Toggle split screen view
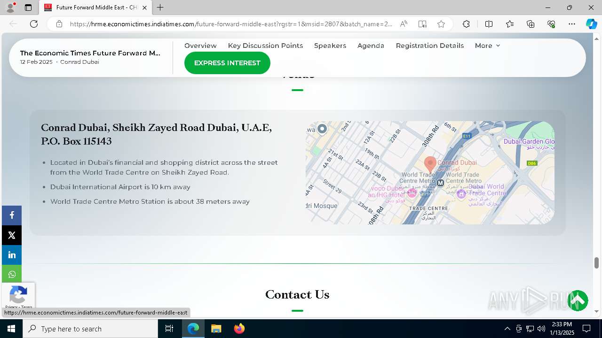 click(489, 24)
